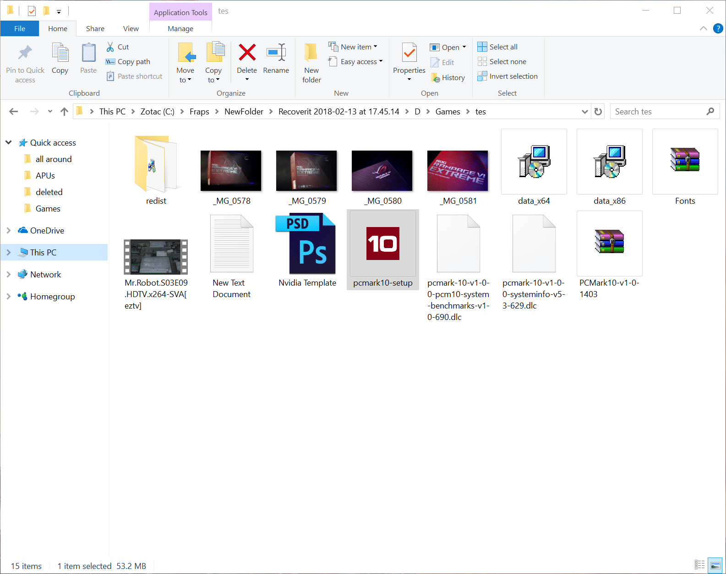This screenshot has width=726, height=574.
Task: Click the refresh button beside address bar
Action: click(598, 112)
